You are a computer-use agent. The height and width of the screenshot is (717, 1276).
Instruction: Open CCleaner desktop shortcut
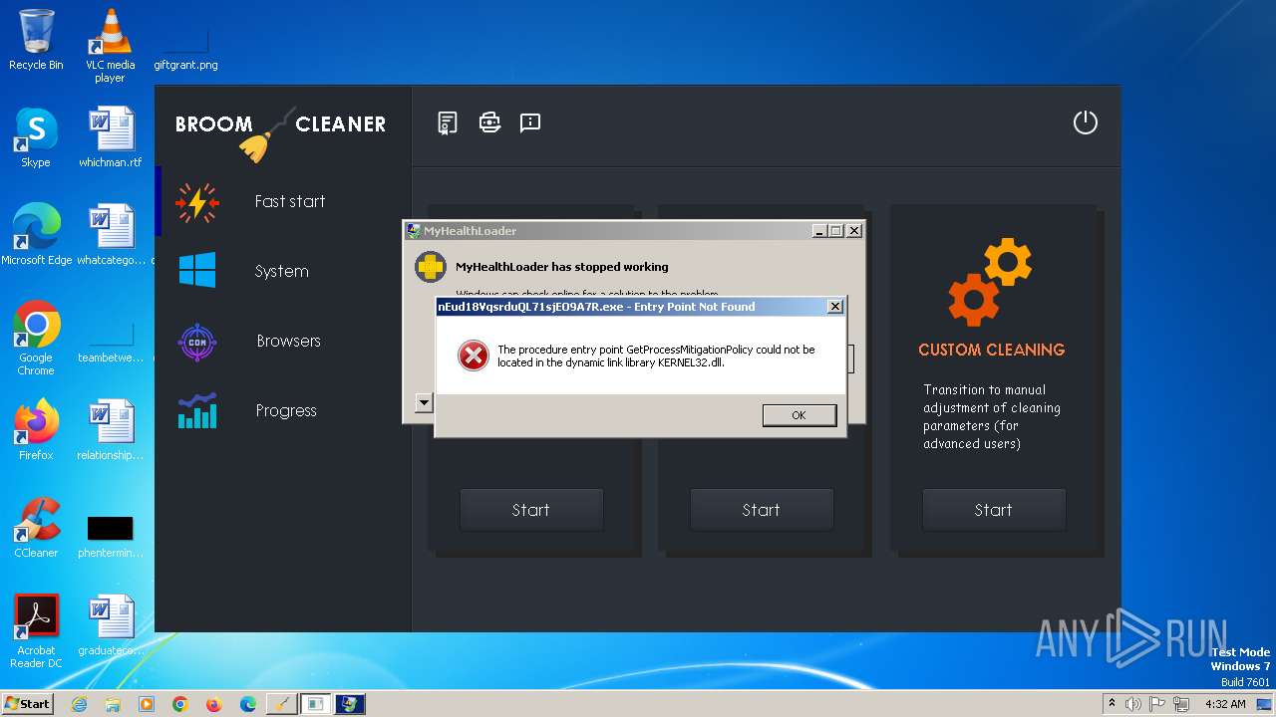(36, 527)
